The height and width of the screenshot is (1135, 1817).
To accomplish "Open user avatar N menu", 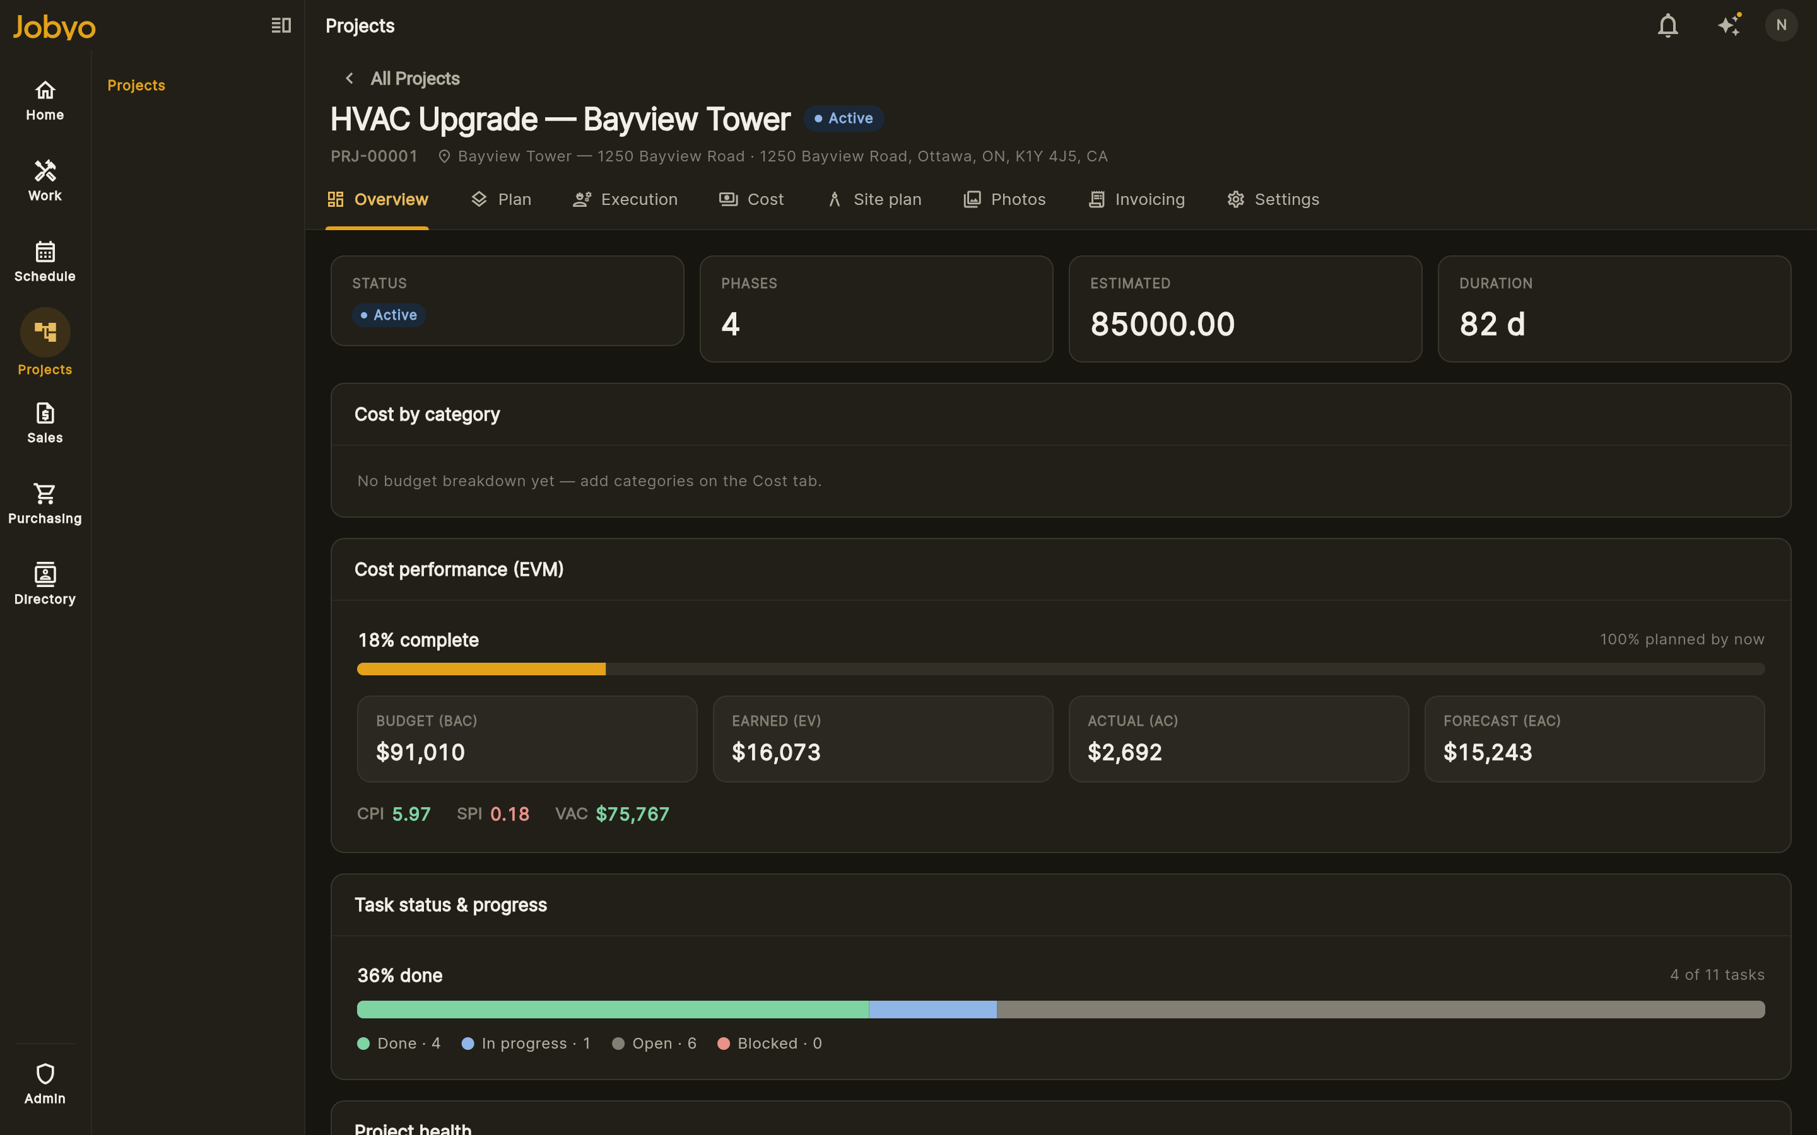I will 1781,25.
